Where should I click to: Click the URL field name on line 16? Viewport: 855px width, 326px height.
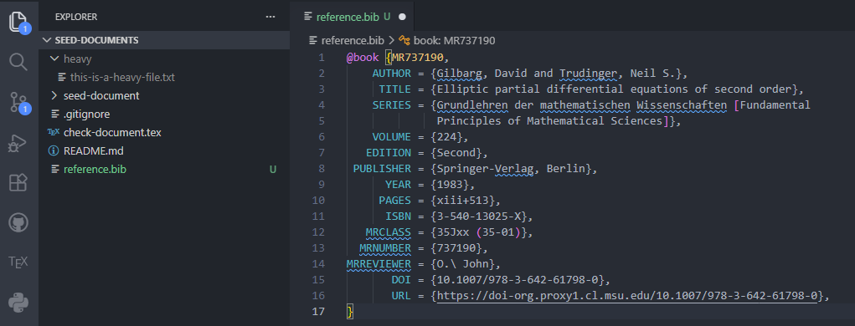click(x=401, y=296)
